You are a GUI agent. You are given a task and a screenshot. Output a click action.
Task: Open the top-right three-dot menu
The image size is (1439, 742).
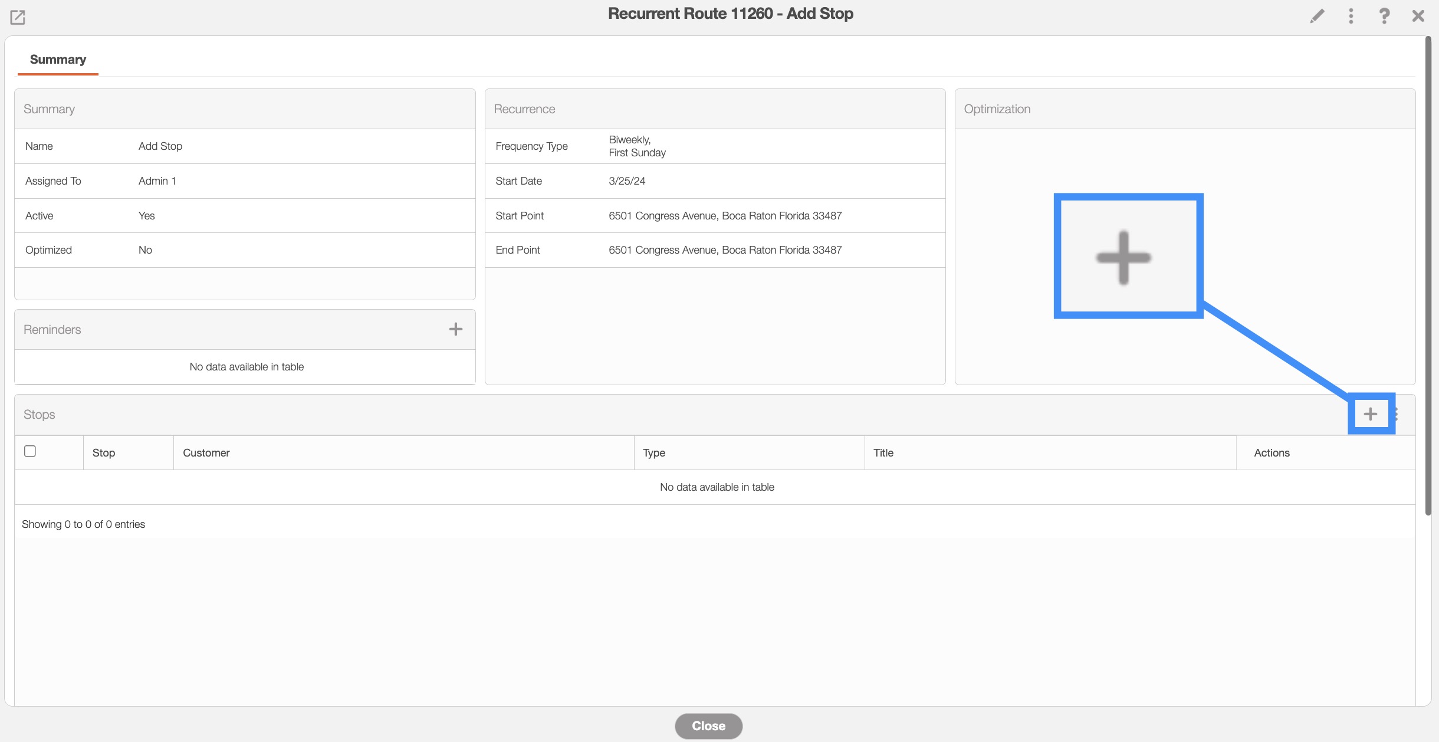click(1351, 16)
